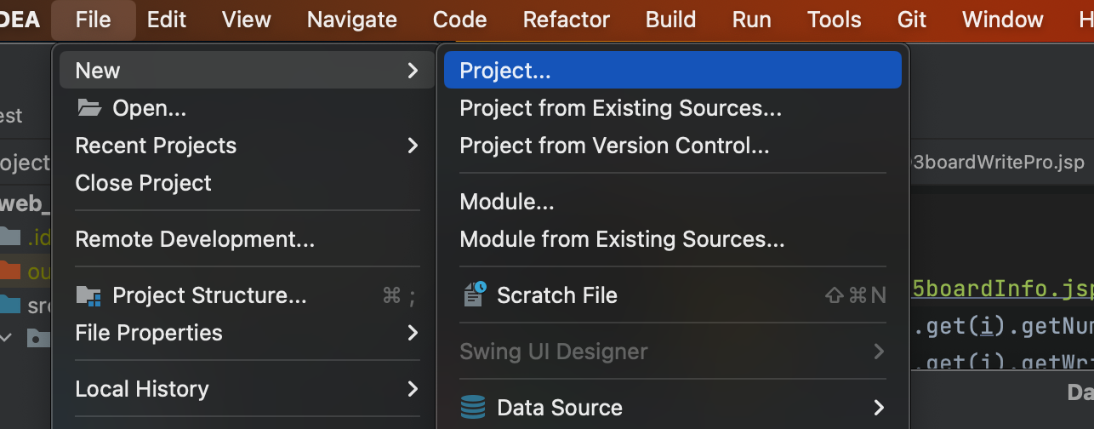Expand the File Properties submenu arrow

click(x=413, y=333)
